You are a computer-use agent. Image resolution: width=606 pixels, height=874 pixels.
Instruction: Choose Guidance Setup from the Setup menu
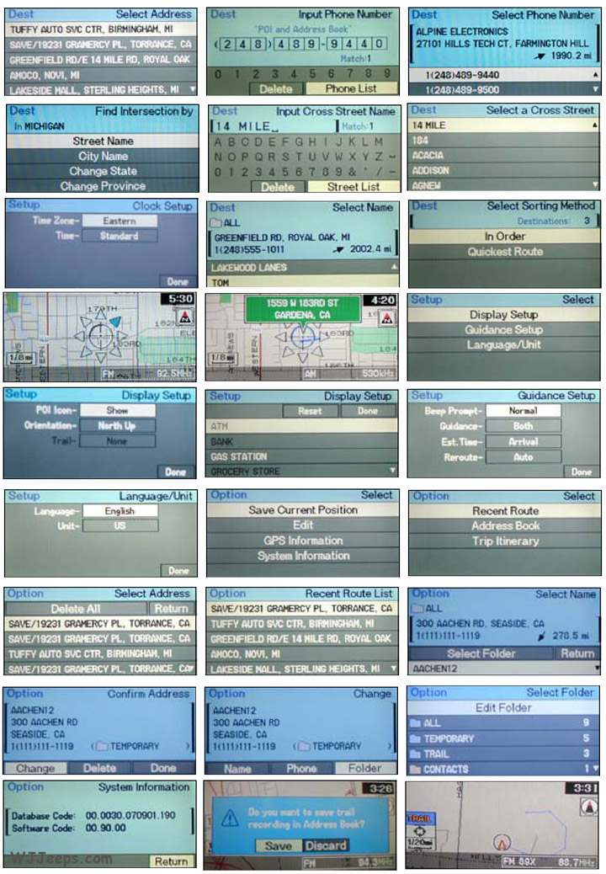[506, 330]
